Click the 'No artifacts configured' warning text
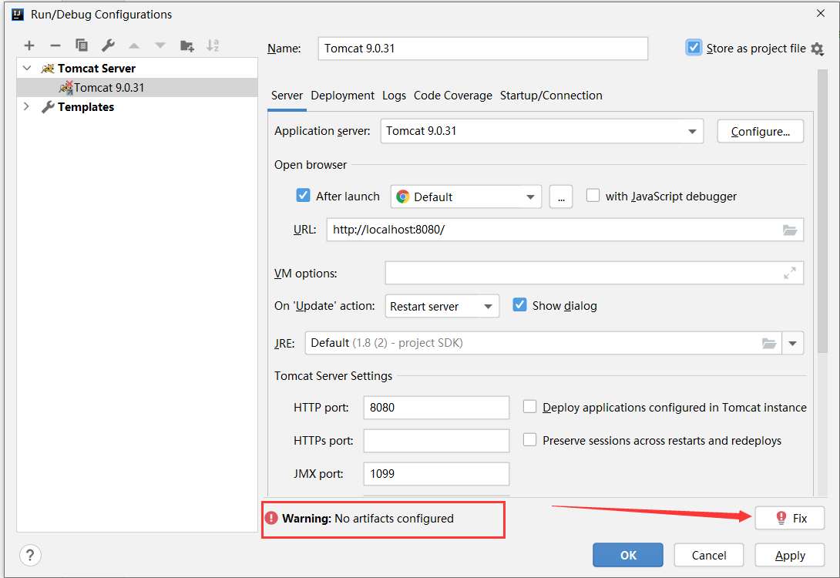The image size is (840, 578). pyautogui.click(x=394, y=519)
